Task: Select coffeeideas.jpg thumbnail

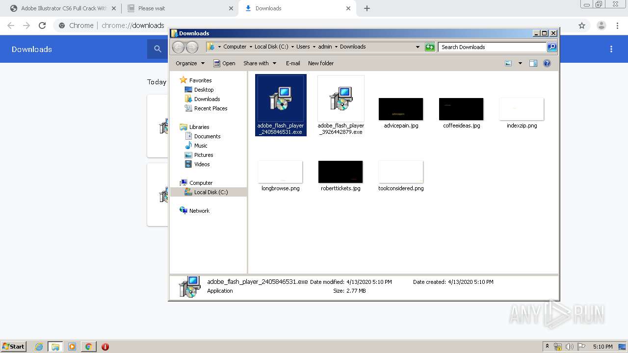Action: (x=461, y=109)
